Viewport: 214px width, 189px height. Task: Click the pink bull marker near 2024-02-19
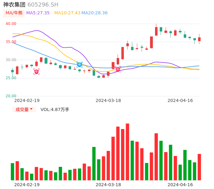point(36,71)
